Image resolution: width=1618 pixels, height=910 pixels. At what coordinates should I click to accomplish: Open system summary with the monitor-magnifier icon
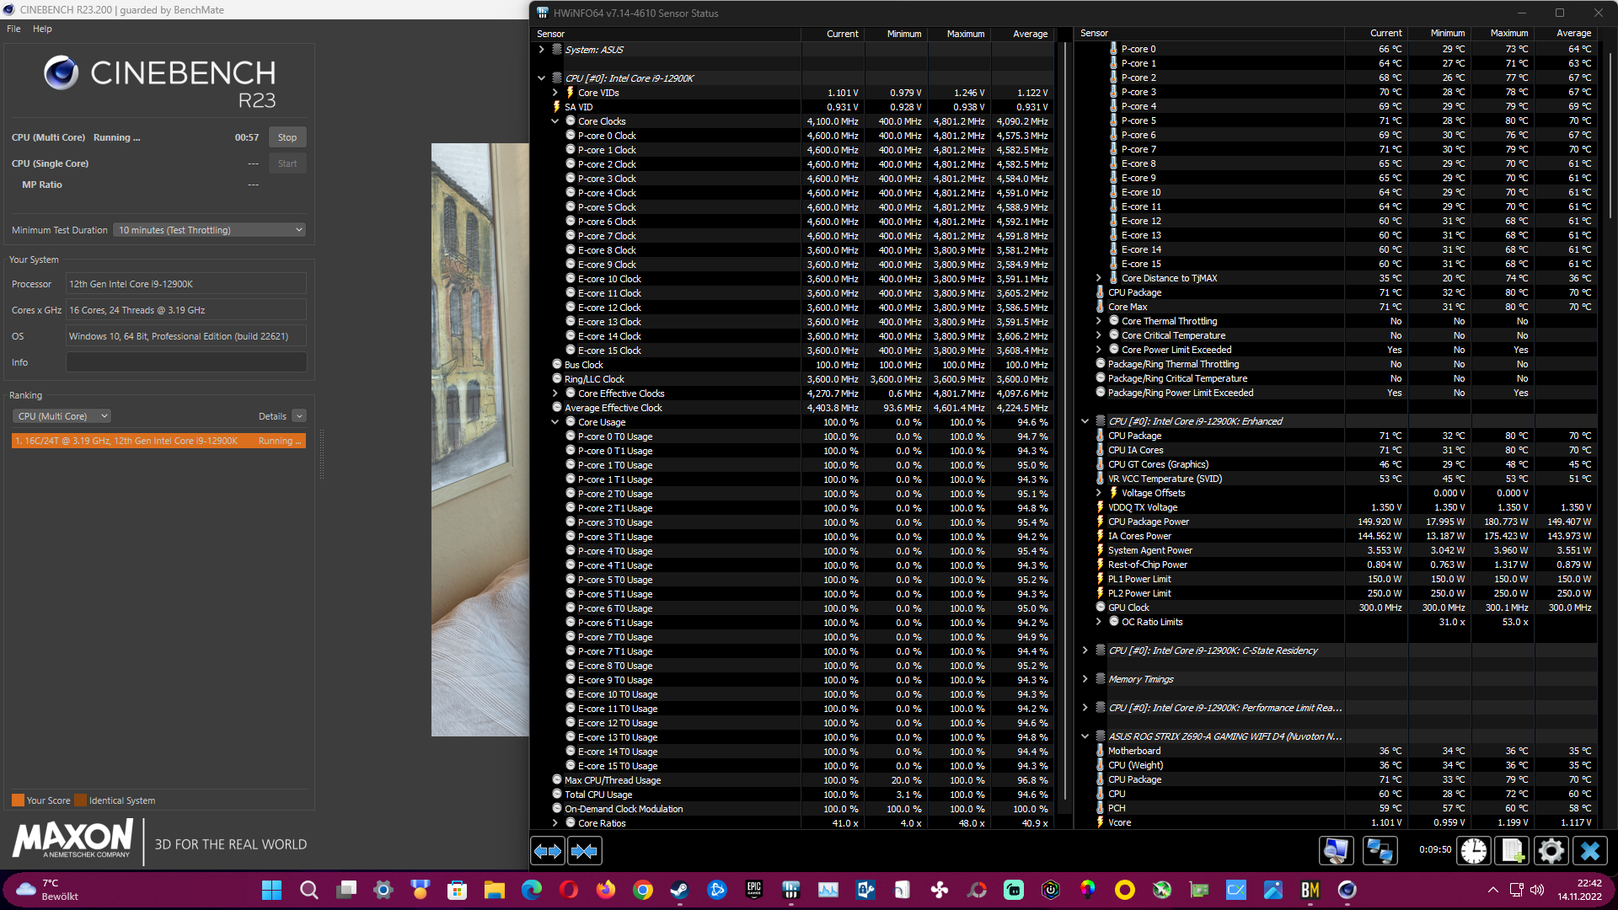[1337, 851]
